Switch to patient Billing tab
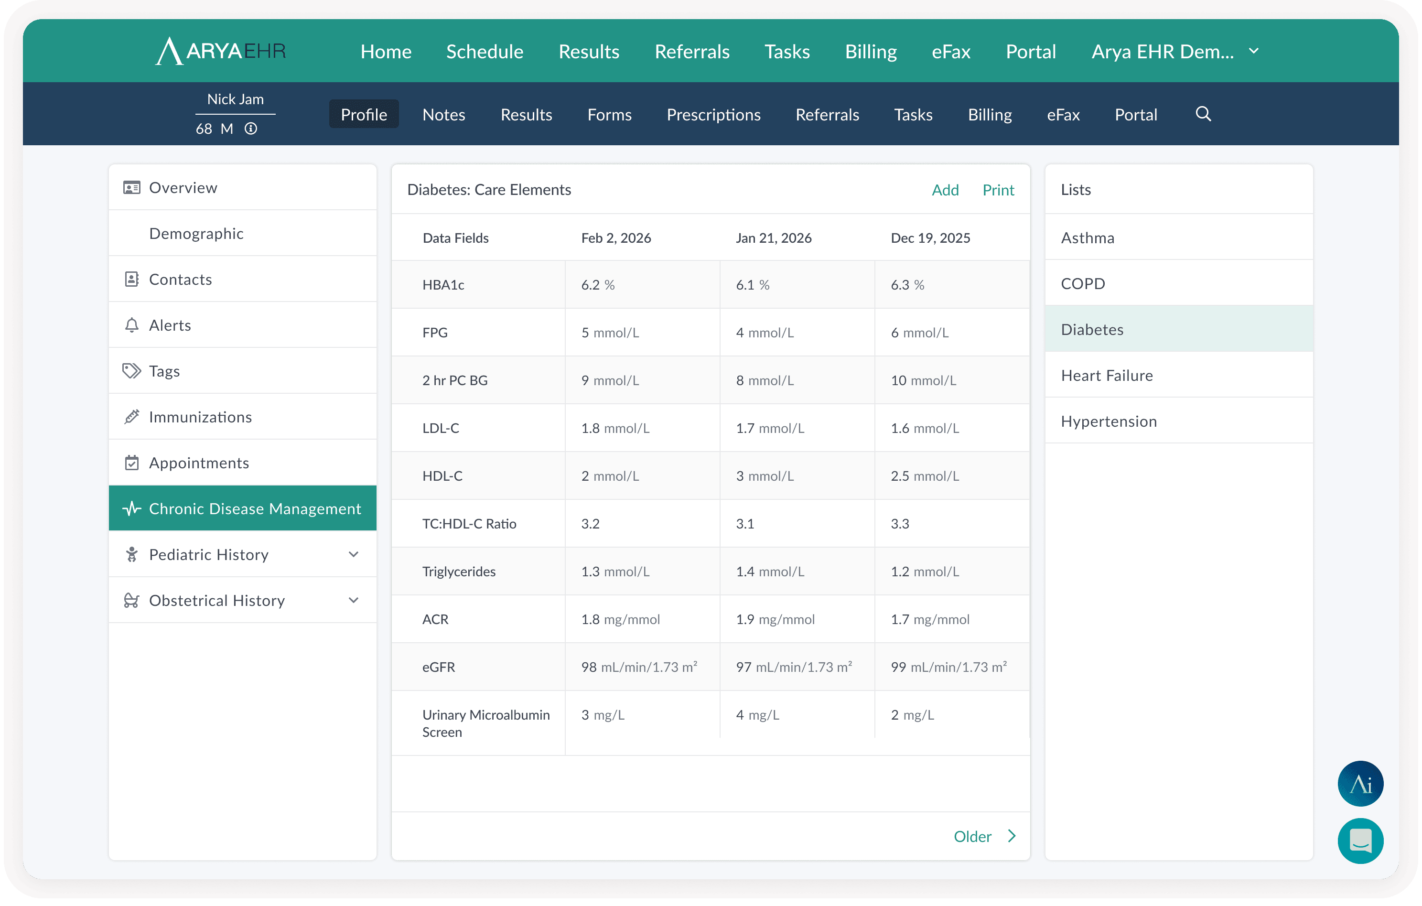This screenshot has width=1422, height=906. 990,114
